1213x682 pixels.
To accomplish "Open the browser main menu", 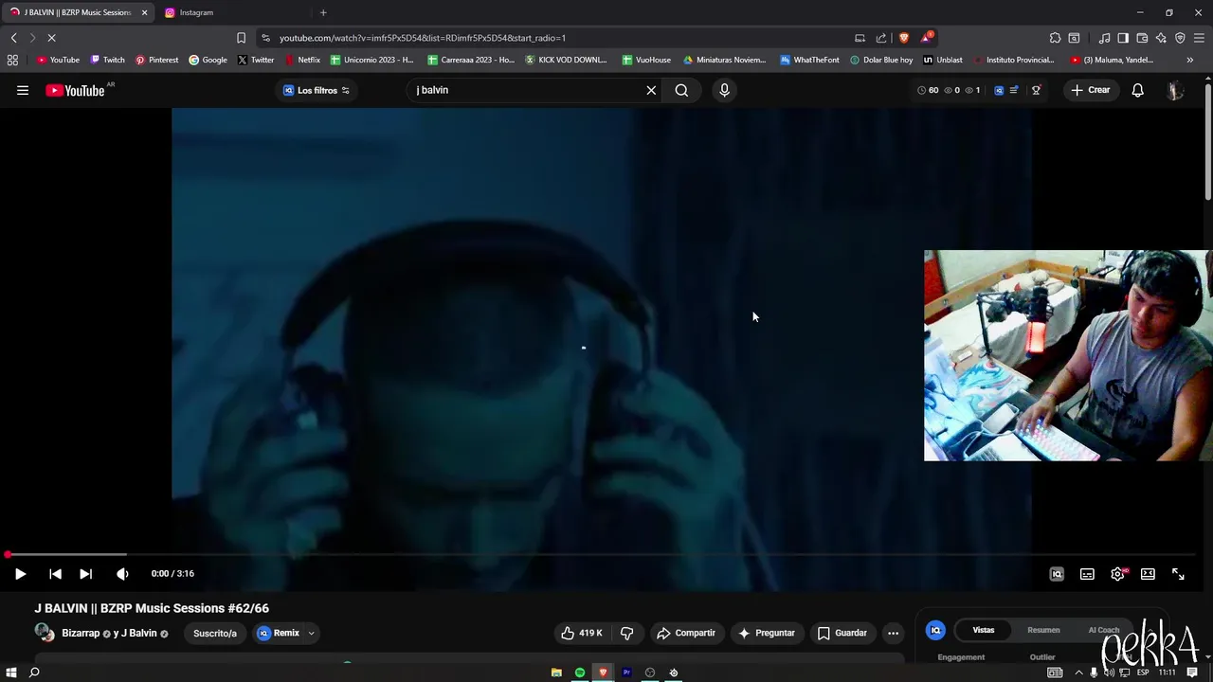I will (x=1199, y=38).
